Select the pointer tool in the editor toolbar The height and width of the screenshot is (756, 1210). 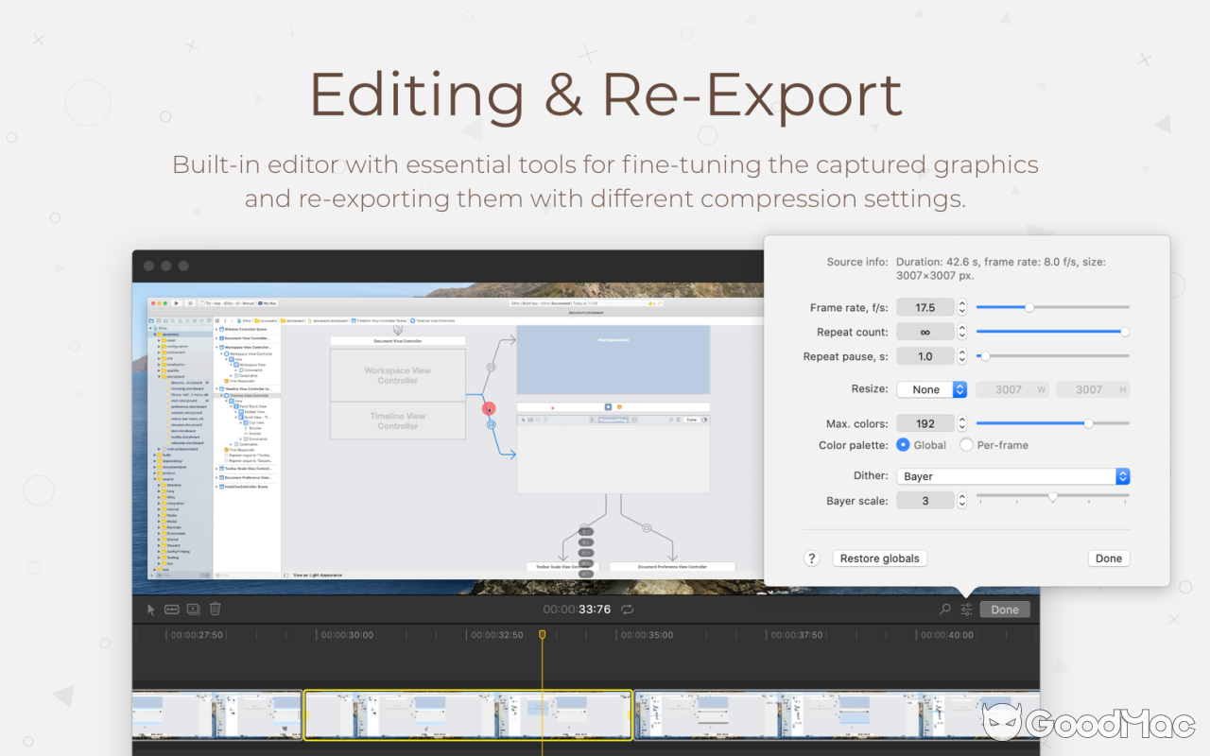coord(150,609)
